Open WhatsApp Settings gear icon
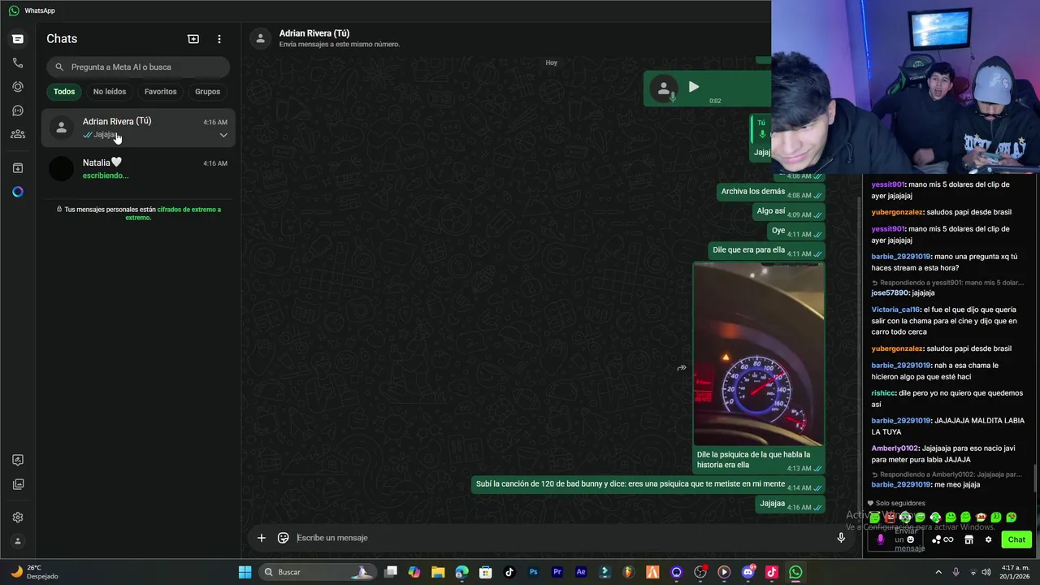 click(18, 518)
